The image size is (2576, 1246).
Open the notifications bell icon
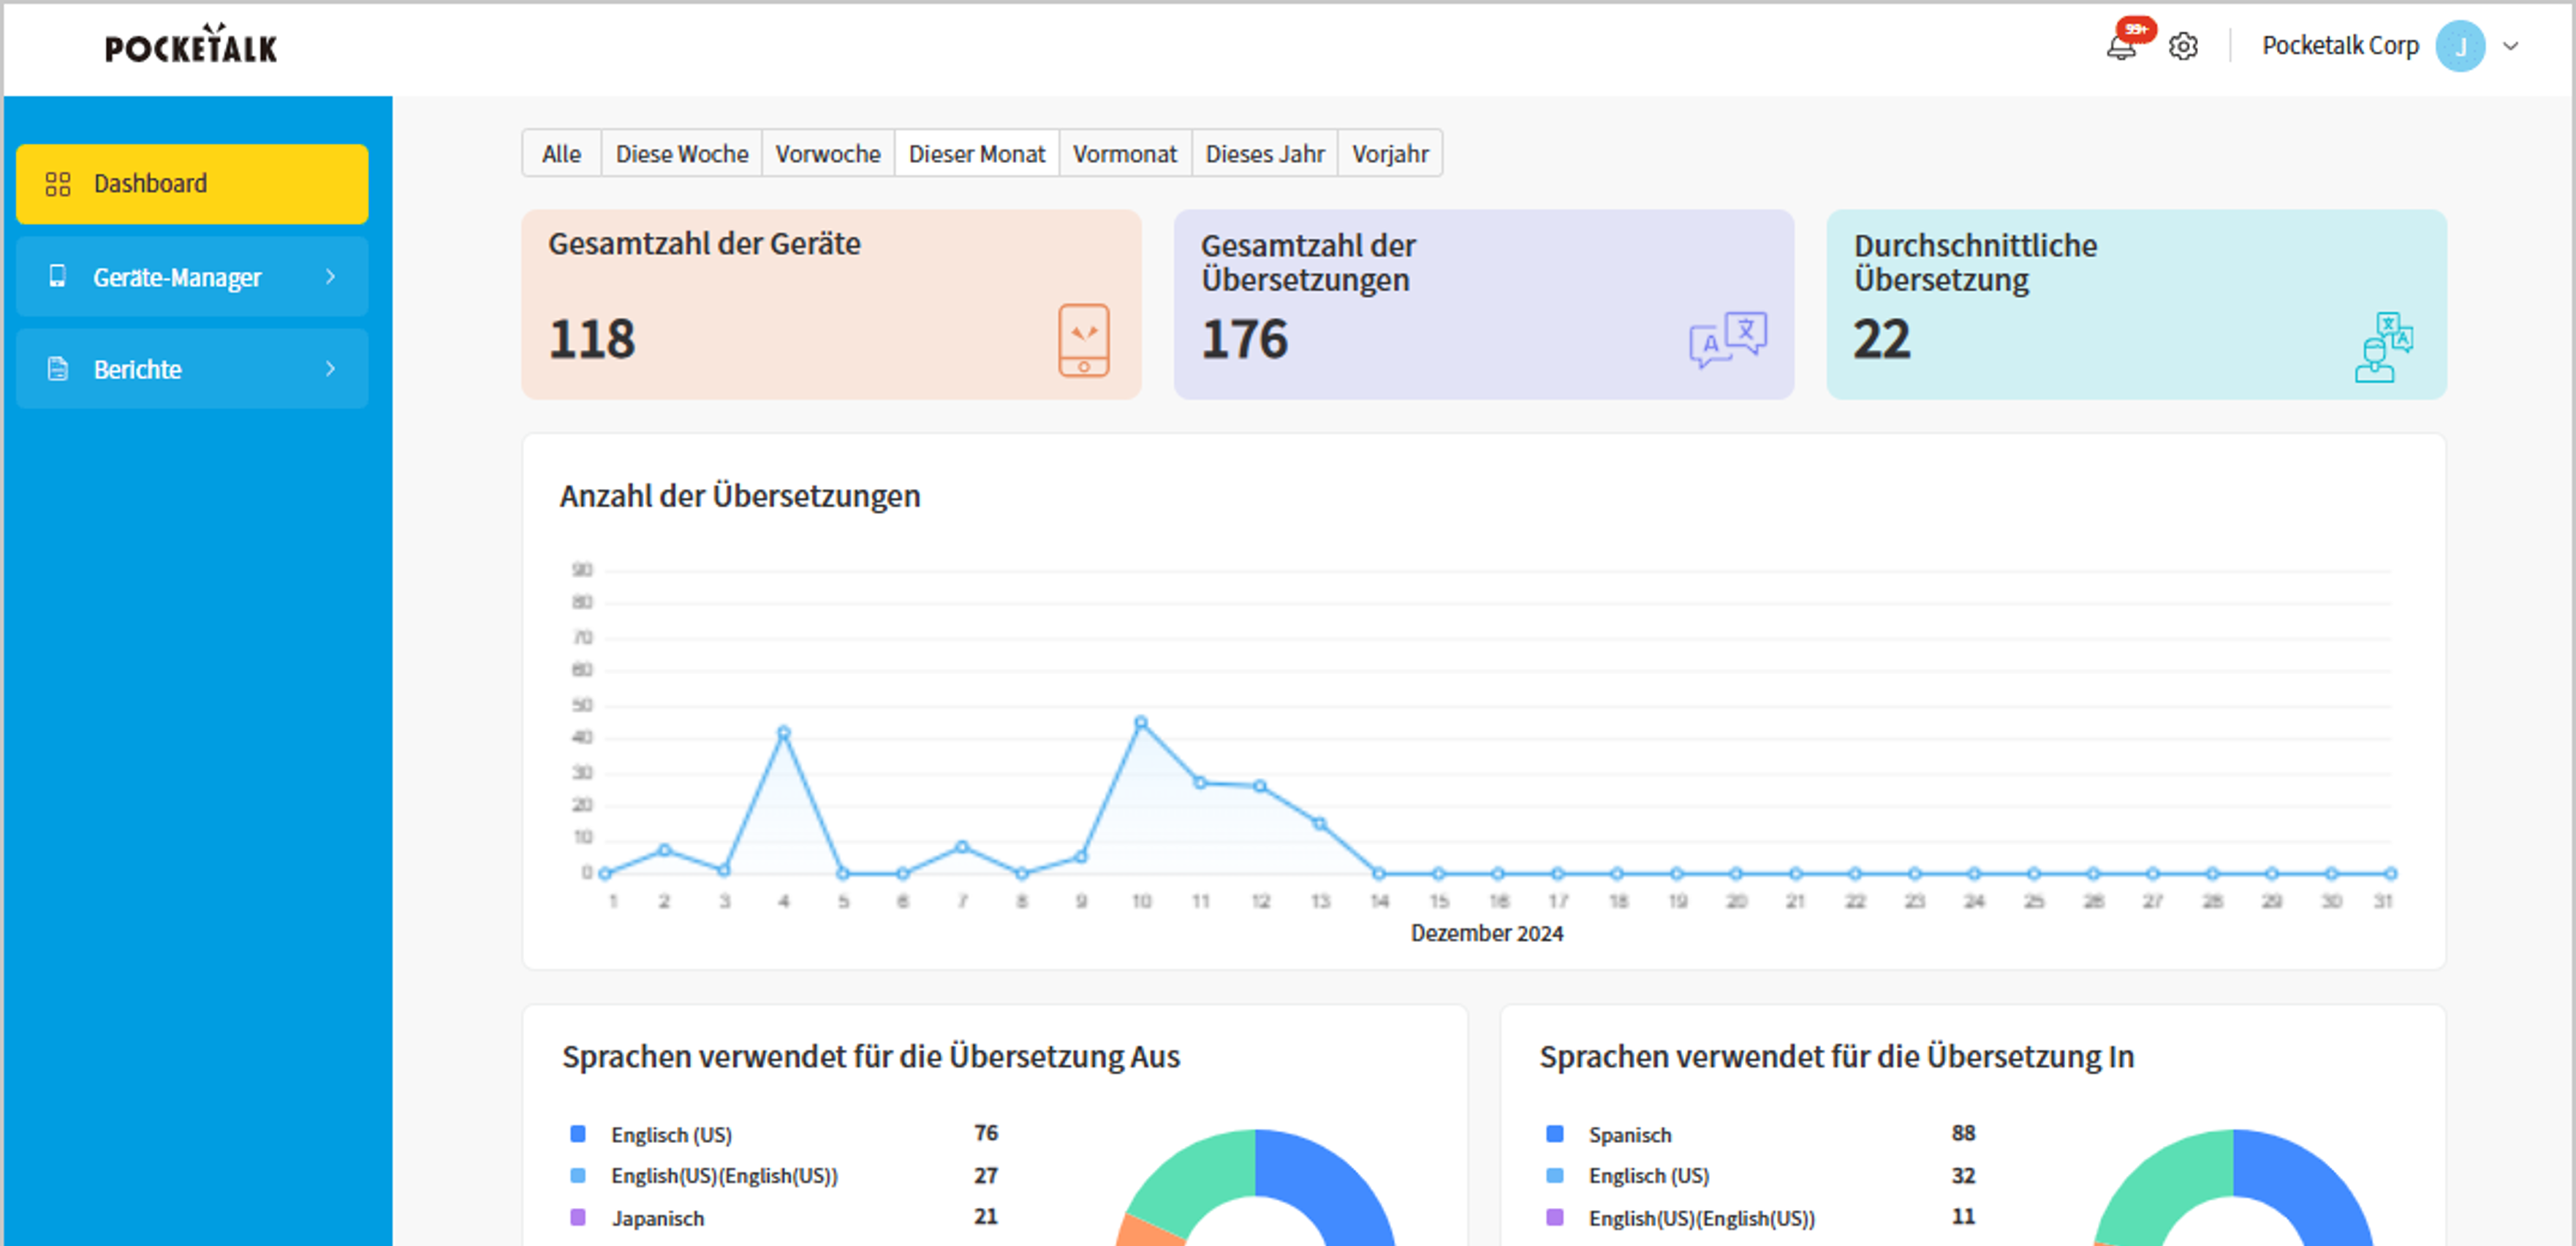click(x=2120, y=47)
